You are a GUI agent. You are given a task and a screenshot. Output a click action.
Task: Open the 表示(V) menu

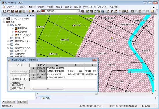(32, 7)
